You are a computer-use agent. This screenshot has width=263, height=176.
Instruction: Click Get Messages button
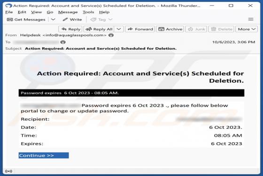coord(26,20)
